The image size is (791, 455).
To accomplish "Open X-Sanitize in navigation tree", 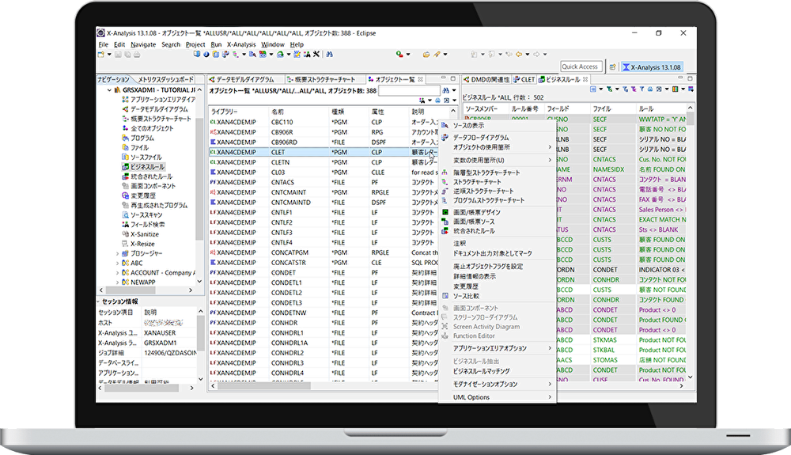I will tap(140, 234).
